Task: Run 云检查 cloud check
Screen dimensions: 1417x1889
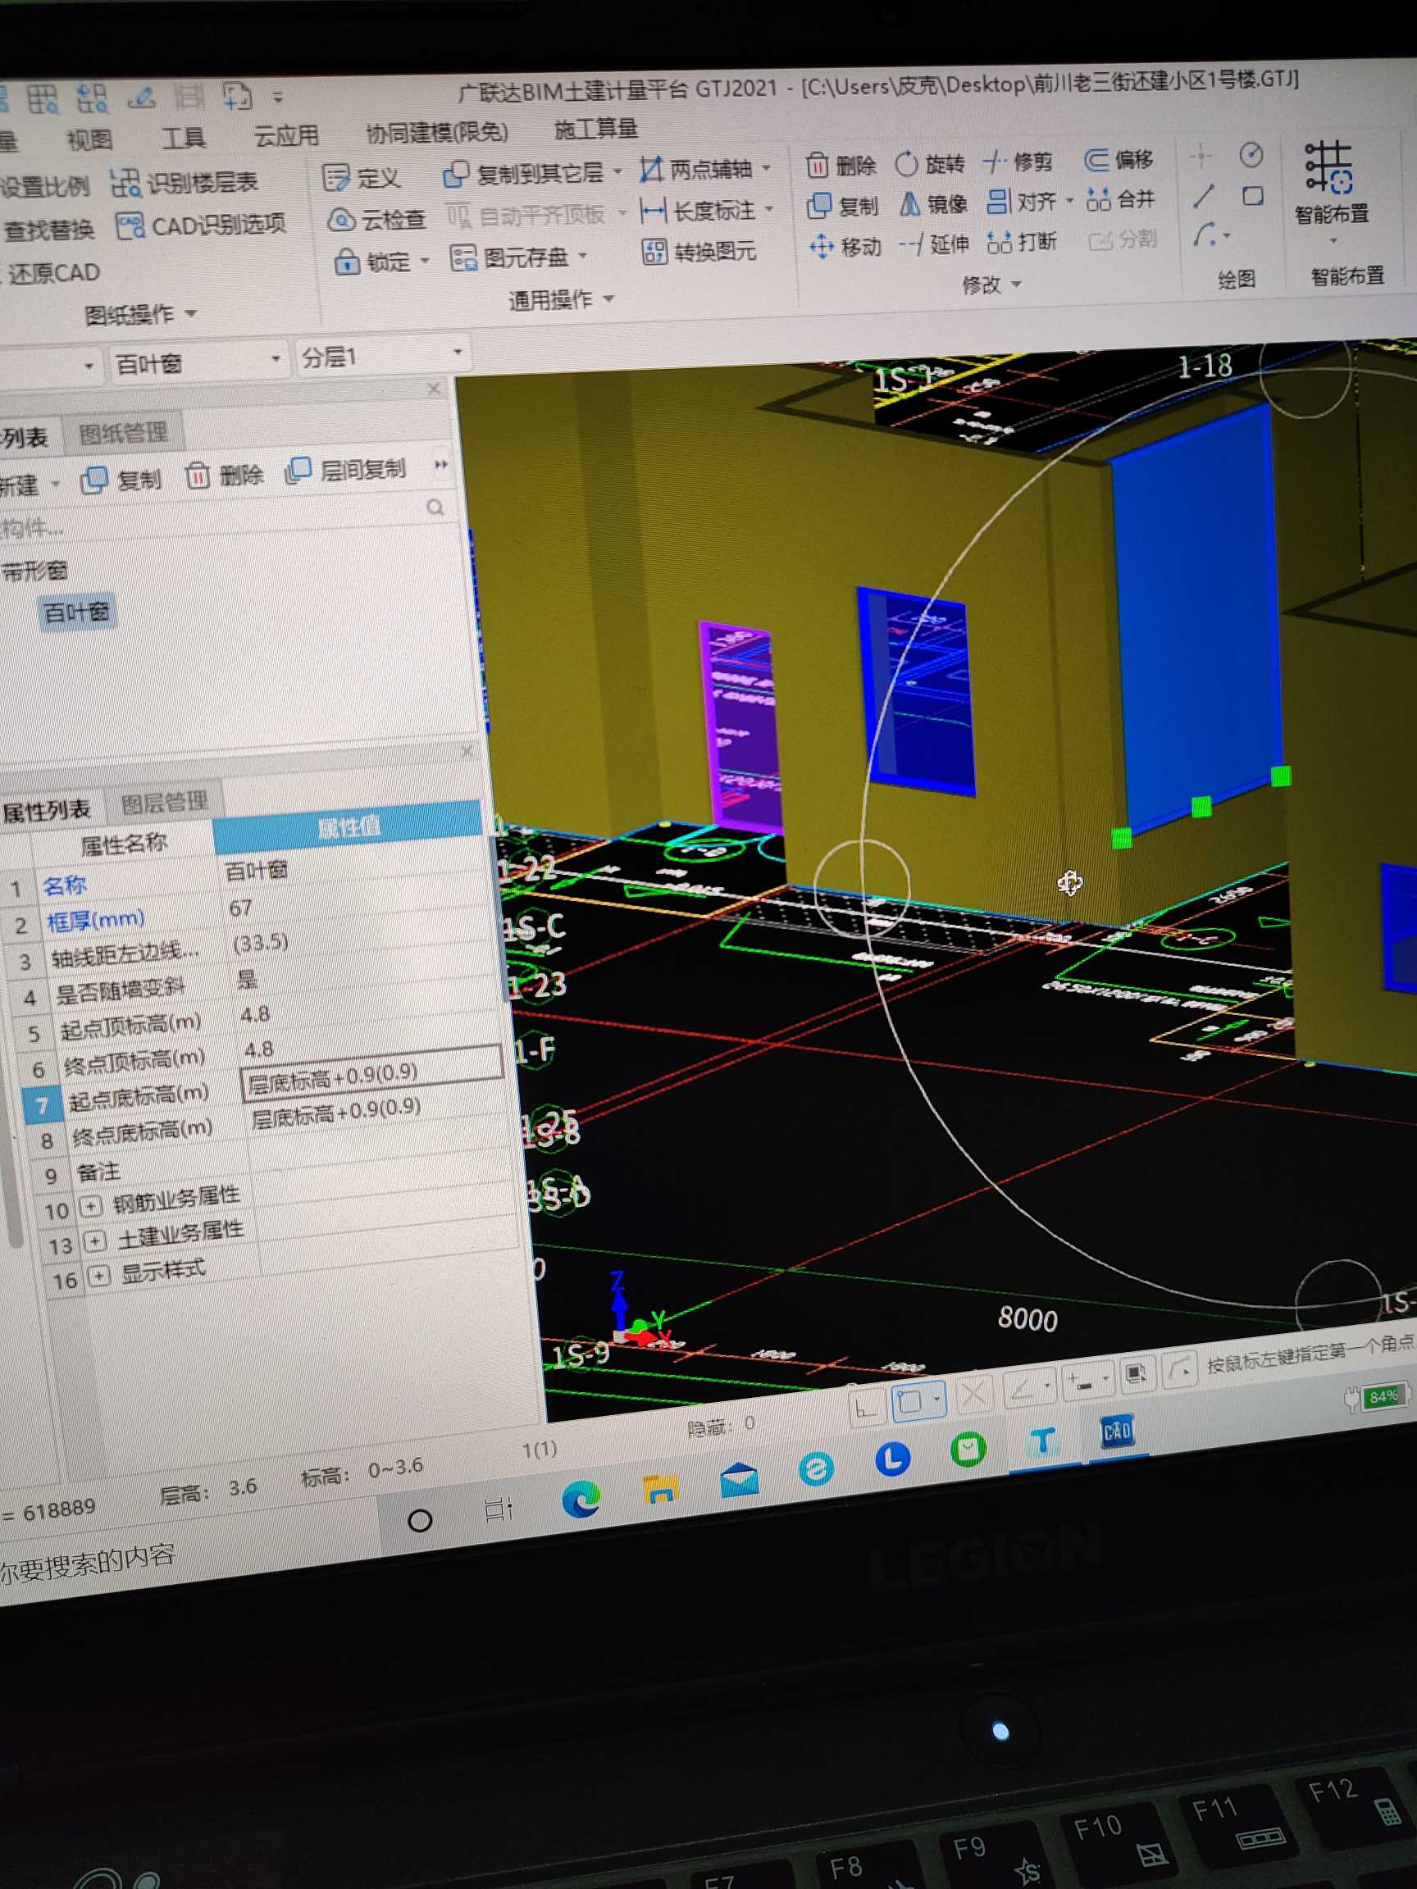Action: pyautogui.click(x=376, y=220)
